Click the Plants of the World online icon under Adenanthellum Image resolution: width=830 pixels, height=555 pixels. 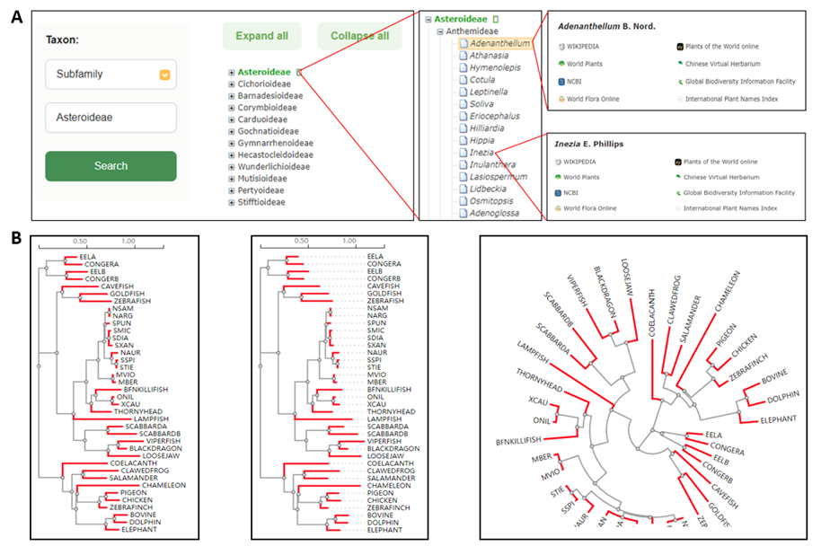coord(678,46)
